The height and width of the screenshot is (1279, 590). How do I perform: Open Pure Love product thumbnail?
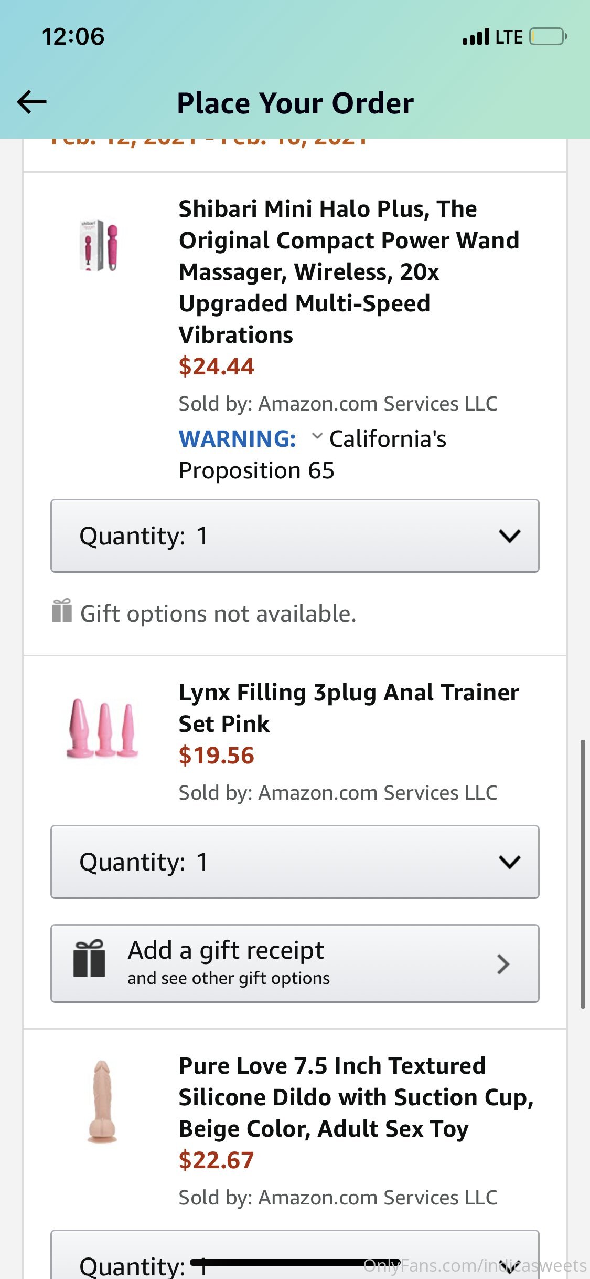pos(102,1102)
